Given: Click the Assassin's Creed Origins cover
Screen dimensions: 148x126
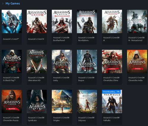Looking at the screenshot, I should coord(62,101).
